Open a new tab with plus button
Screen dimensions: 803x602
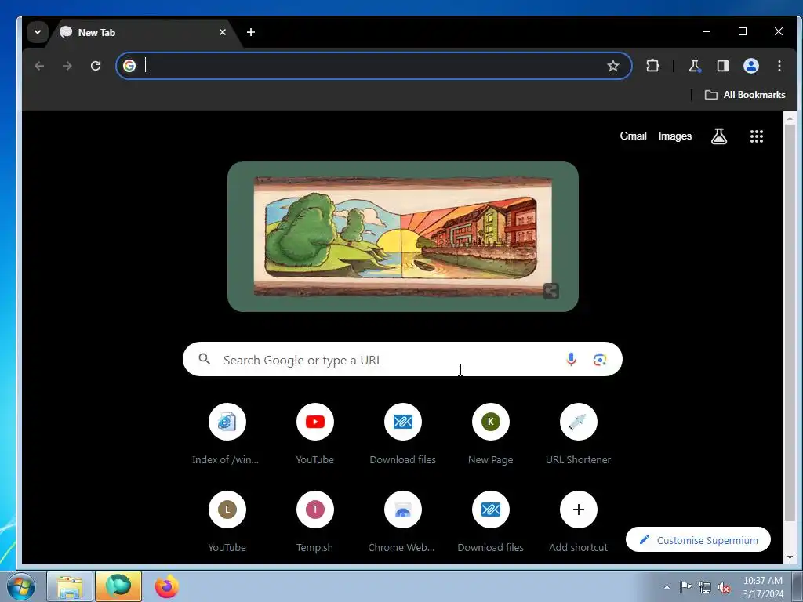click(x=250, y=32)
